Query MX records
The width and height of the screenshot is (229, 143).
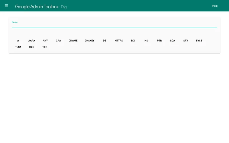click(133, 41)
